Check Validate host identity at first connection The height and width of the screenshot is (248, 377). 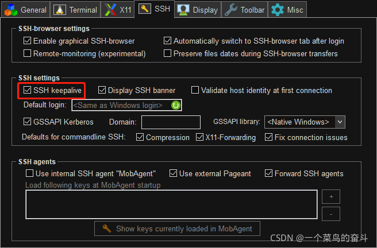click(x=195, y=90)
